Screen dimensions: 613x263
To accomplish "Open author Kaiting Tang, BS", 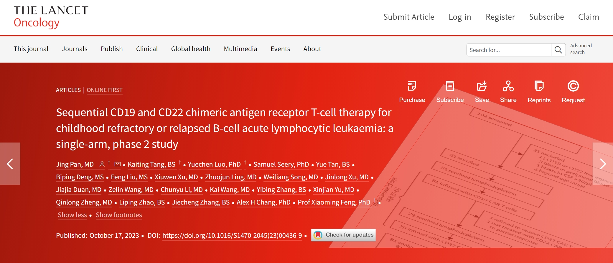I will click(x=151, y=165).
